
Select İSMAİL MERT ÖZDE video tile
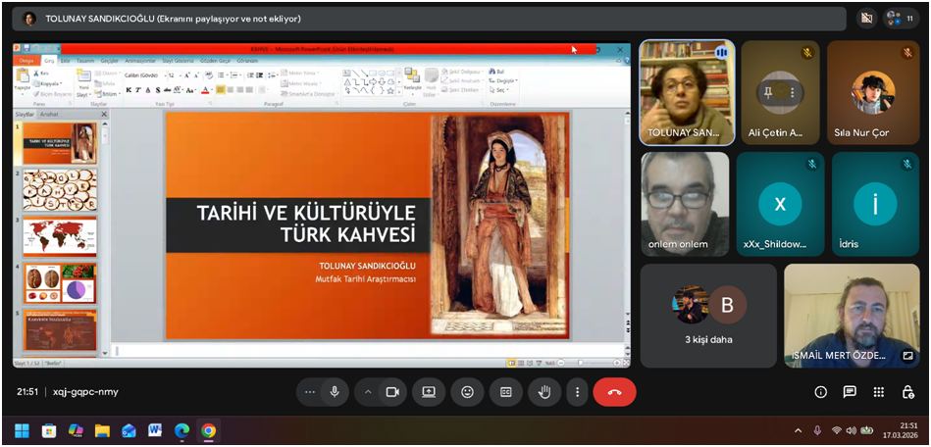(850, 316)
